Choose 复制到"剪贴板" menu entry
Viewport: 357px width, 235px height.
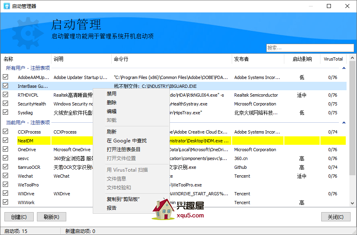pos(123,199)
